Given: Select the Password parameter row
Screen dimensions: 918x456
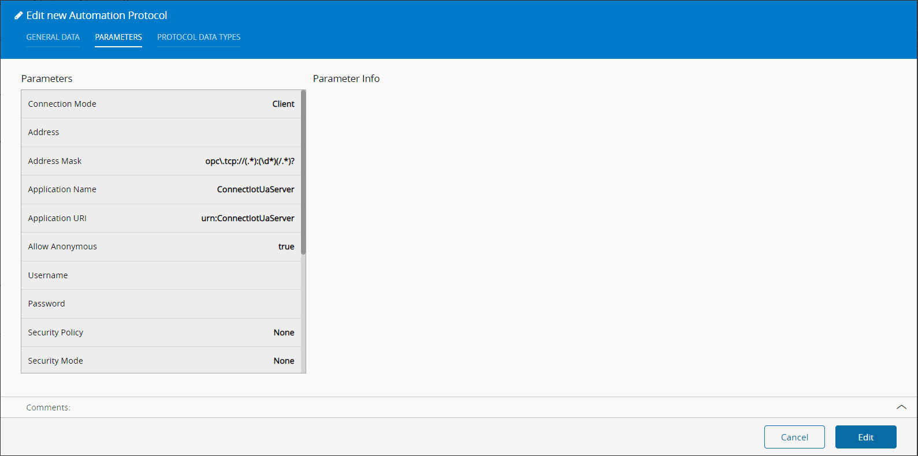Looking at the screenshot, I should tap(161, 304).
